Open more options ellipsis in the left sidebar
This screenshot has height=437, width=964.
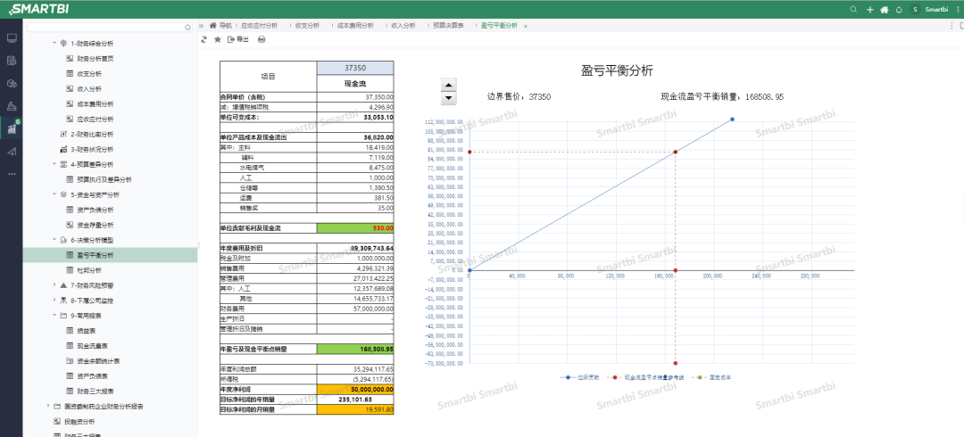pyautogui.click(x=12, y=174)
